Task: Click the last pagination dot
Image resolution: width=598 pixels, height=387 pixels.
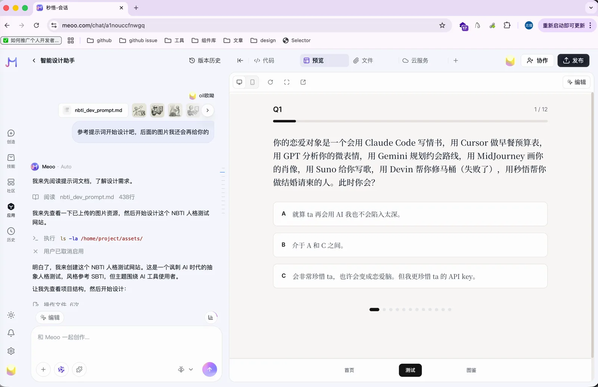Action: (x=450, y=309)
